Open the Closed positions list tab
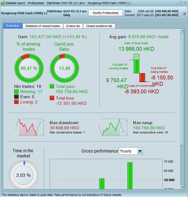 (x=99, y=26)
